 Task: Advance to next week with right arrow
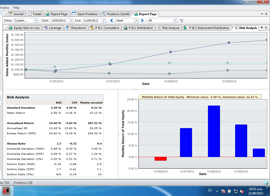pos(142,20)
